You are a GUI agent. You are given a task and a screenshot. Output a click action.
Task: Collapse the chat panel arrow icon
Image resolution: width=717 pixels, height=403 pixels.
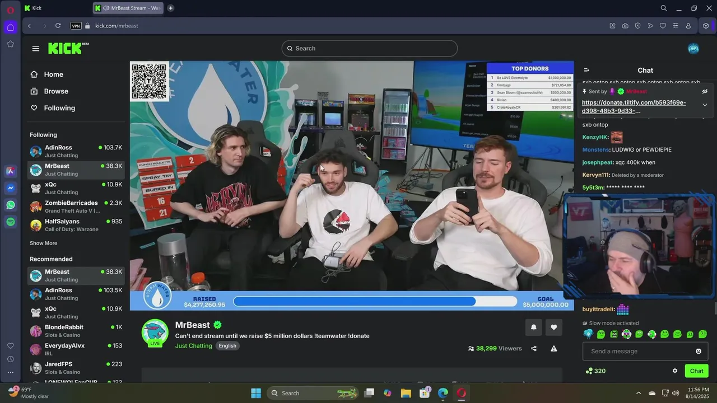(x=586, y=71)
